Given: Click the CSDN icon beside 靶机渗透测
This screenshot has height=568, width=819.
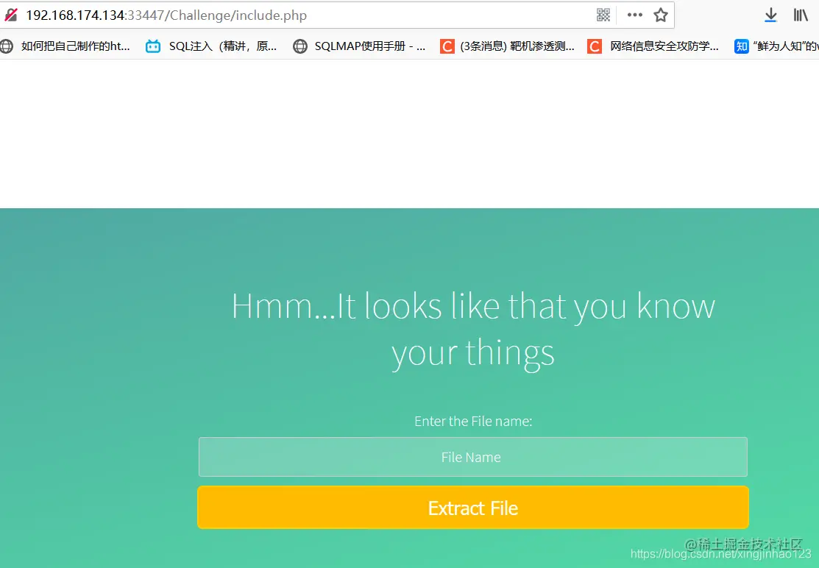Looking at the screenshot, I should tap(447, 46).
